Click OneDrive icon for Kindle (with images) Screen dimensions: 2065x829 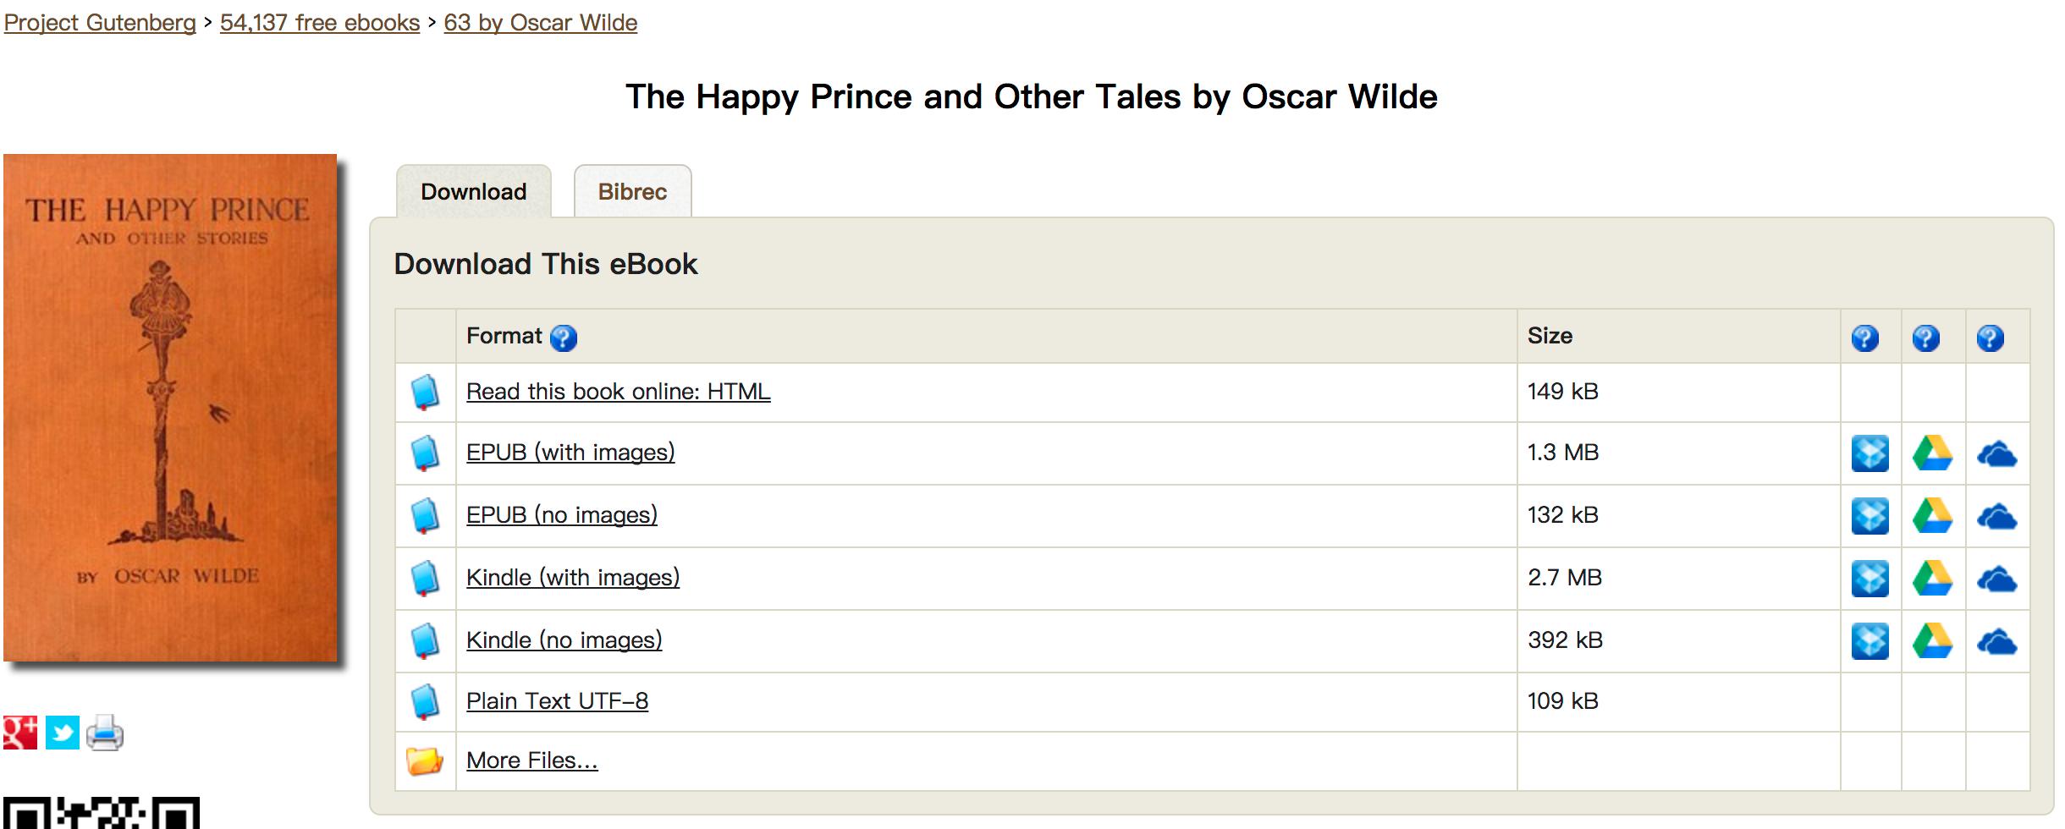coord(1996,579)
